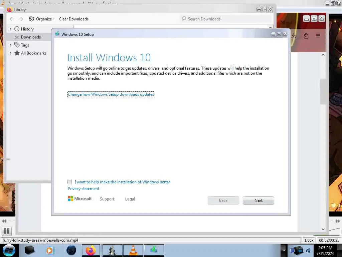Image resolution: width=342 pixels, height=257 pixels.
Task: Click Firefox extensions puzzle icon
Action: click(306, 36)
